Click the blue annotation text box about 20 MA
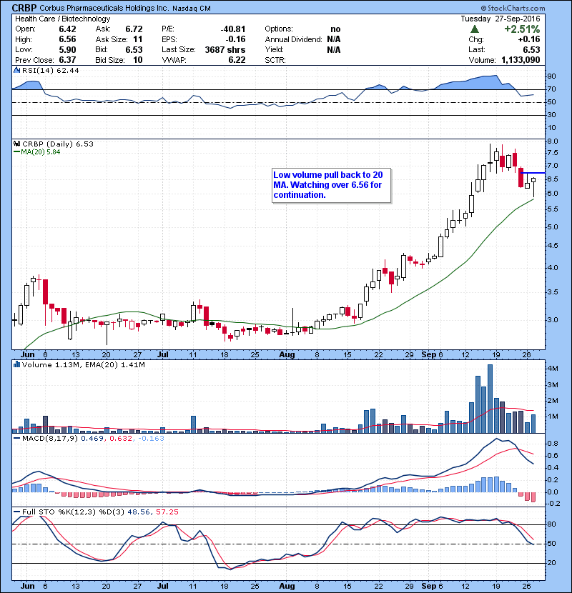572x593 pixels. [331, 185]
